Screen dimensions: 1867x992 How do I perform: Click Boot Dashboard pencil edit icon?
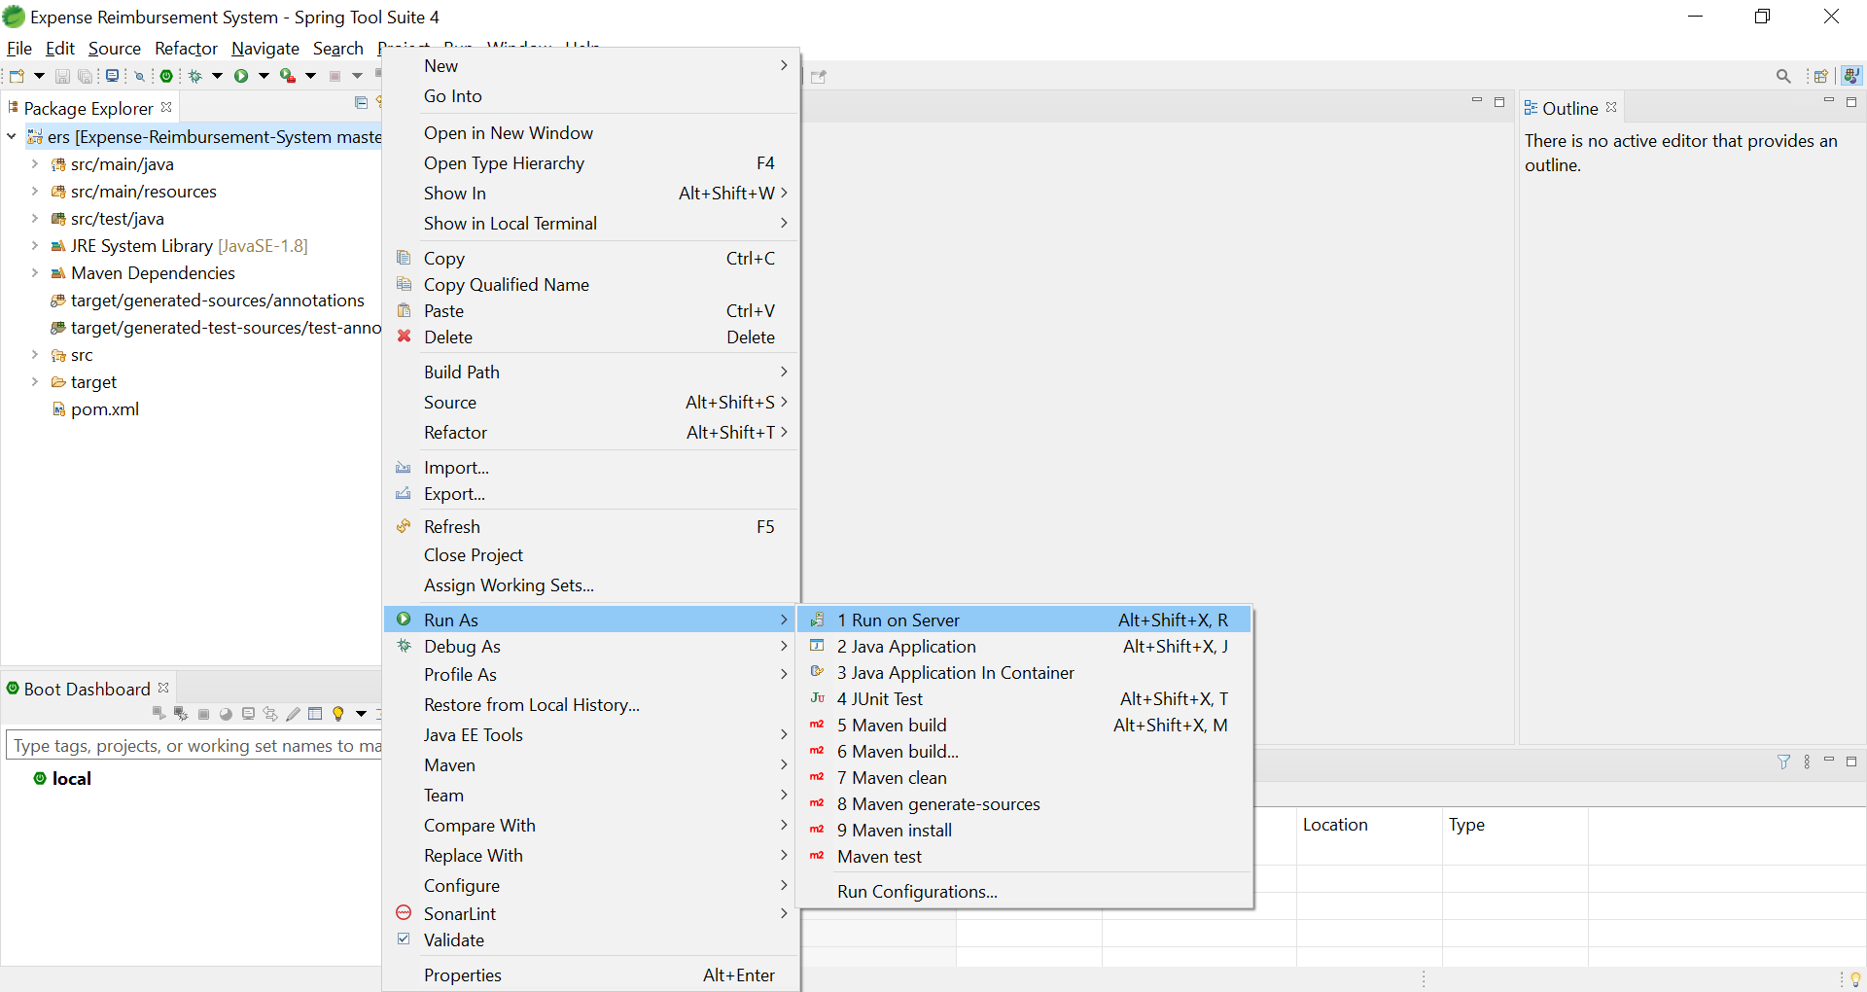(293, 714)
